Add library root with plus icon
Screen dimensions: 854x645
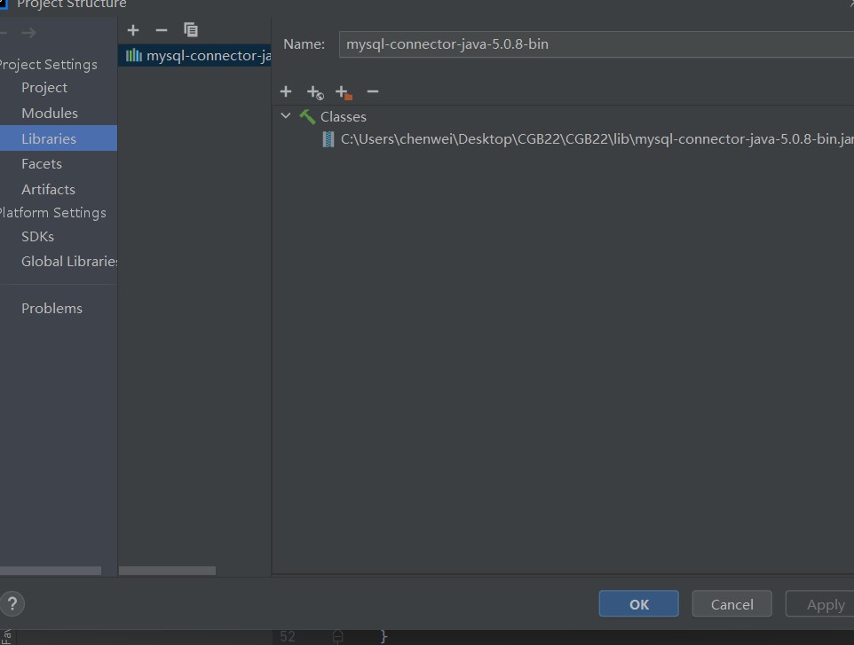[286, 91]
